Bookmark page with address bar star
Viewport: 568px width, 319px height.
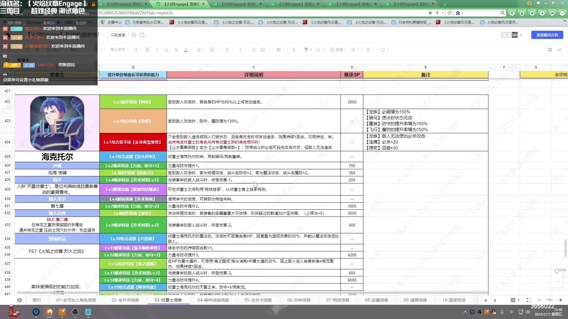[430, 13]
